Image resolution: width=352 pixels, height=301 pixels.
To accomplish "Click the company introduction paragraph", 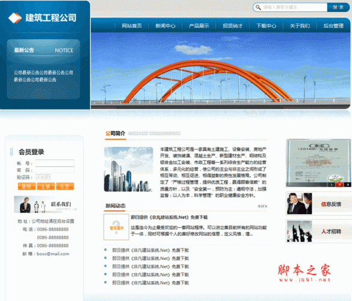I will point(213,172).
